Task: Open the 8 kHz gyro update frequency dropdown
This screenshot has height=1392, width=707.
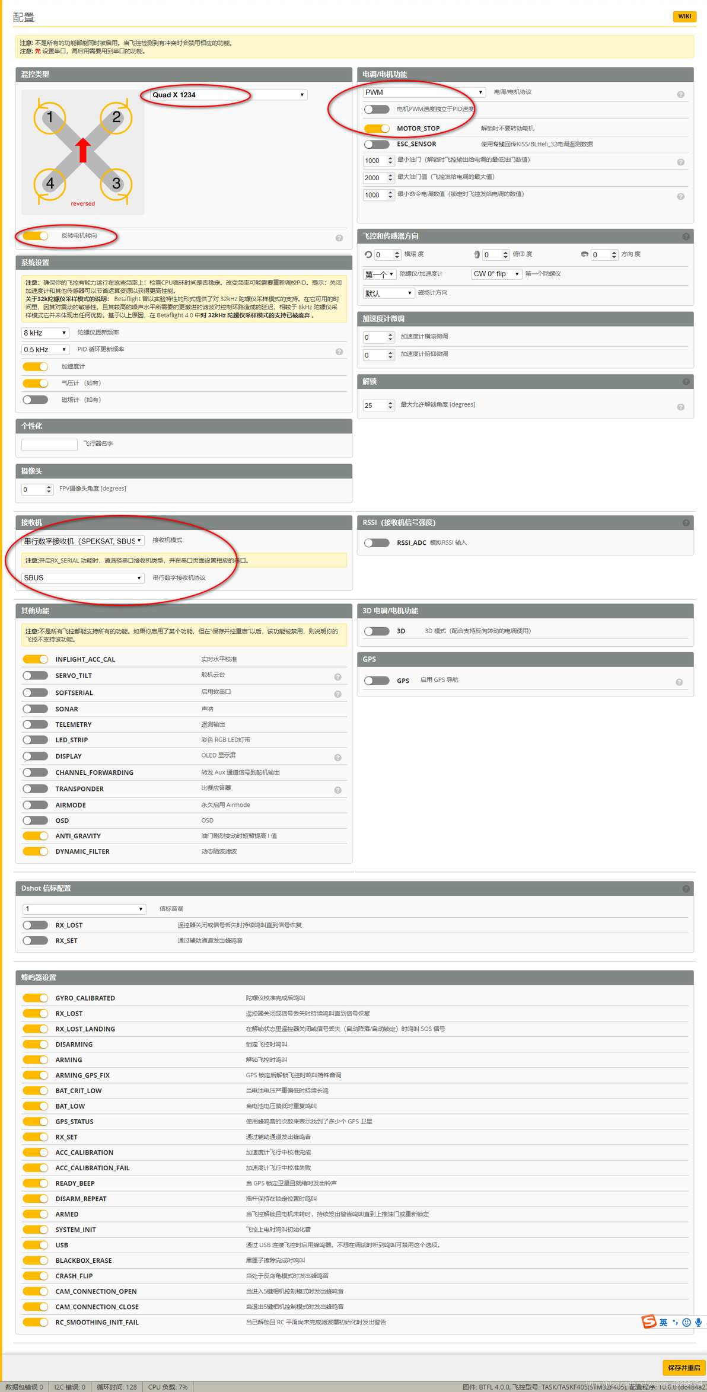Action: tap(45, 333)
